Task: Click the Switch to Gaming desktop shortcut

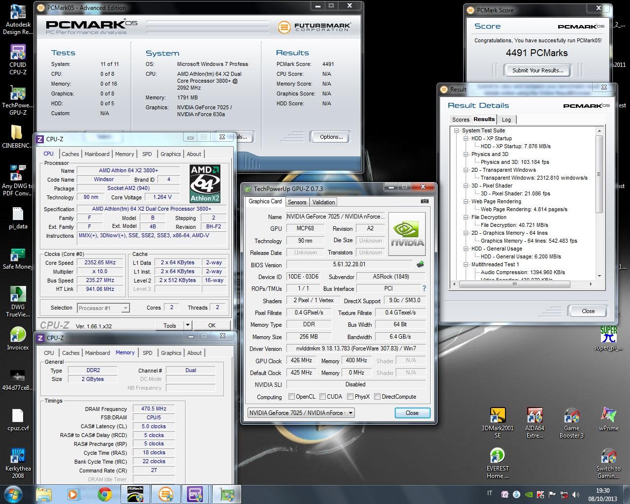Action: coord(608,463)
